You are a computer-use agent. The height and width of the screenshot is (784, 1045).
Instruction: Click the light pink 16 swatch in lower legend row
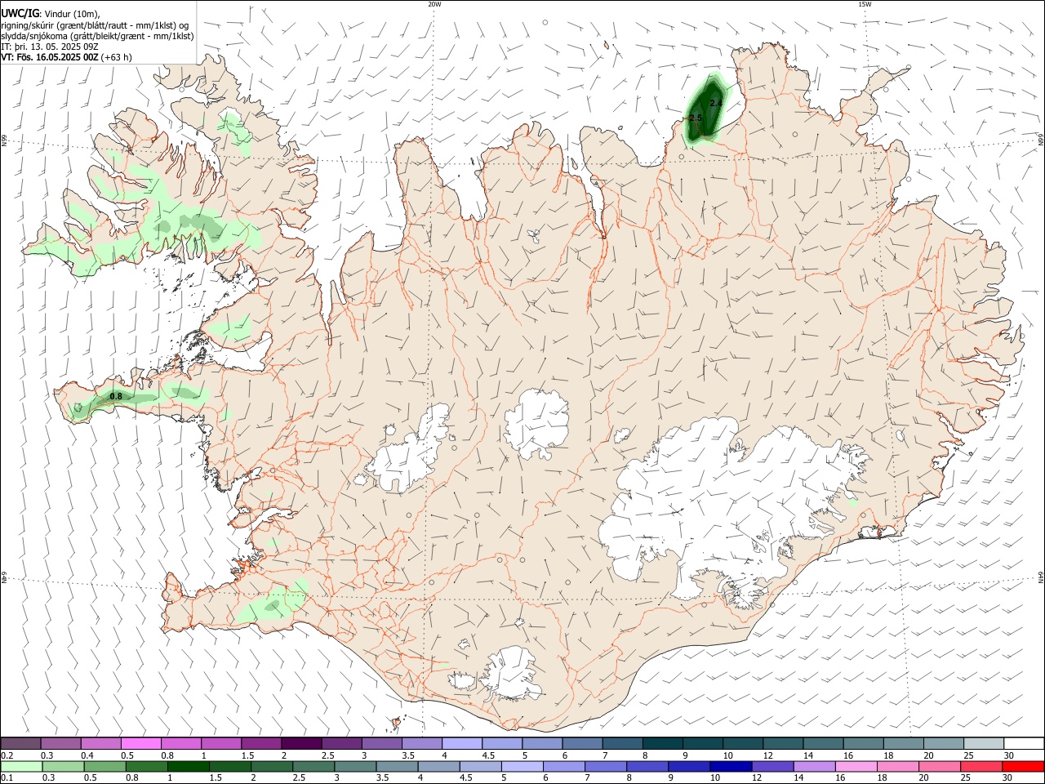coord(855,767)
